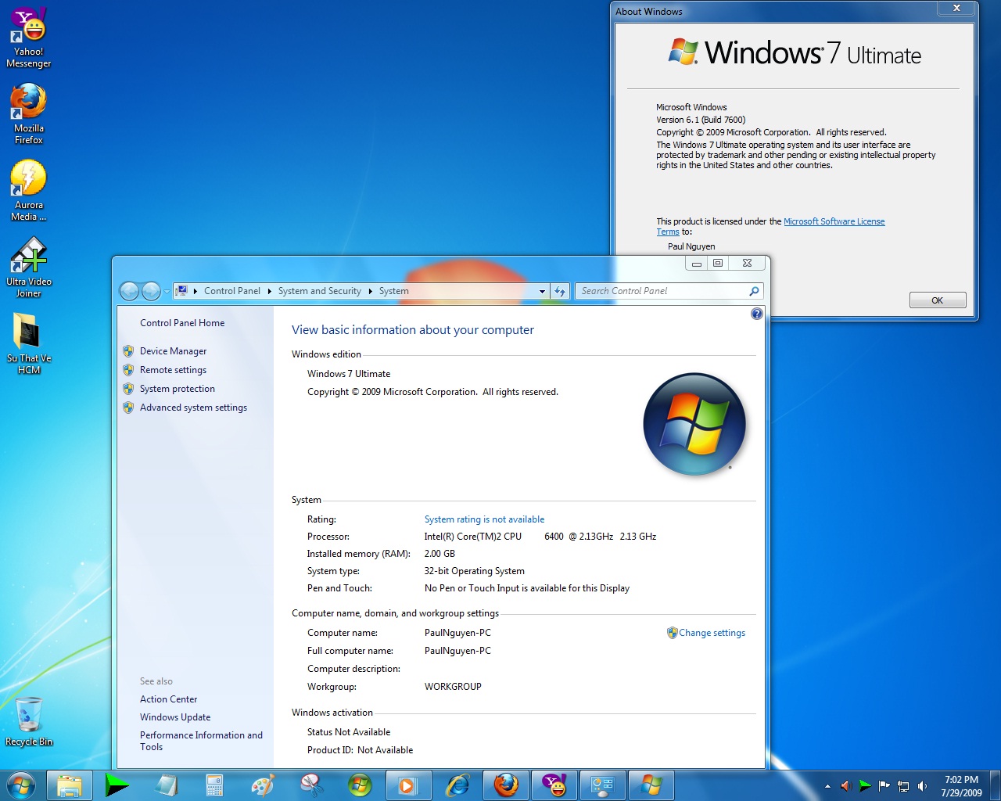This screenshot has width=1001, height=801.
Task: Open Control Panel Home link
Action: (x=182, y=323)
